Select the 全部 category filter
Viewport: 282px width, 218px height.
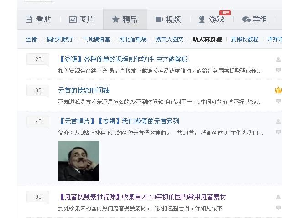[31, 39]
